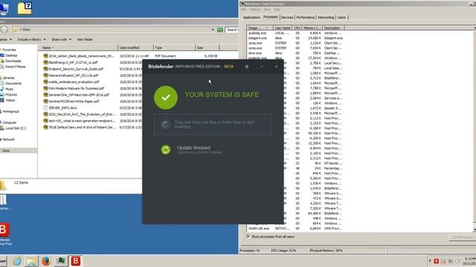Select Videos library in sidebar

(x=10, y=100)
